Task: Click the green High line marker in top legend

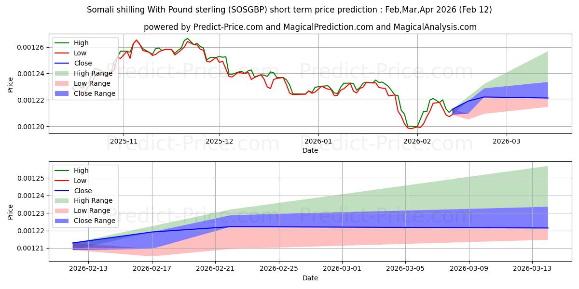Action: click(63, 43)
